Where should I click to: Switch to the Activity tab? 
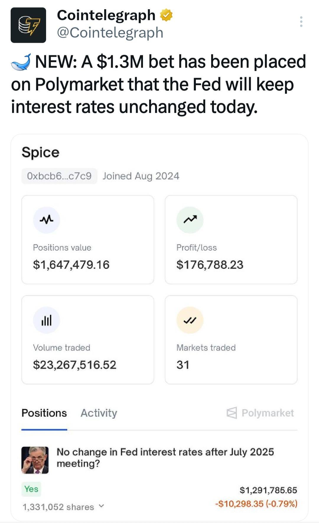(x=99, y=413)
